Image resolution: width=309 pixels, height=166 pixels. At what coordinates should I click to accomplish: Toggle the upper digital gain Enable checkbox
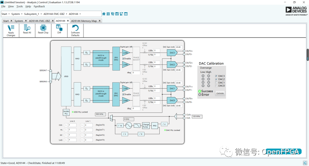point(124,58)
